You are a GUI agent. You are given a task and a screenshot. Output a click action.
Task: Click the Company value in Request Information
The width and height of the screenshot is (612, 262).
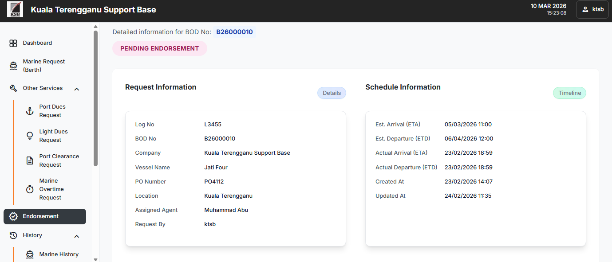click(x=247, y=153)
